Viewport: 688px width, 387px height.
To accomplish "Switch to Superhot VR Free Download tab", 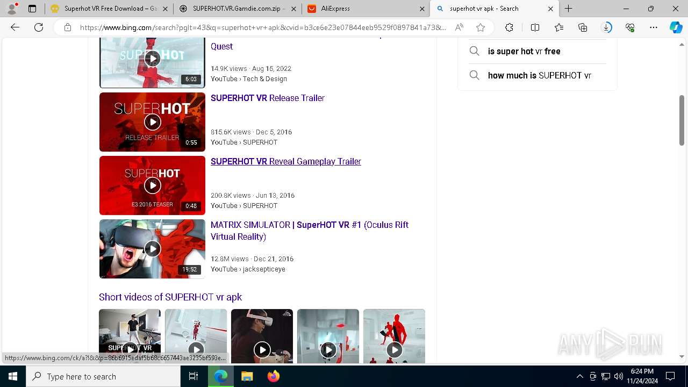I will (x=109, y=9).
